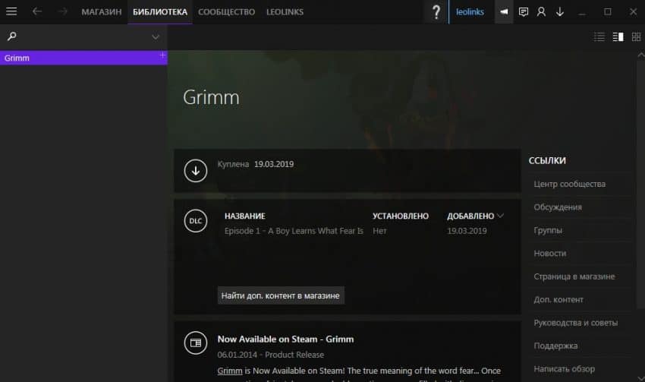Click Найти доп. контент в магазине button
645x382 pixels.
pos(281,295)
